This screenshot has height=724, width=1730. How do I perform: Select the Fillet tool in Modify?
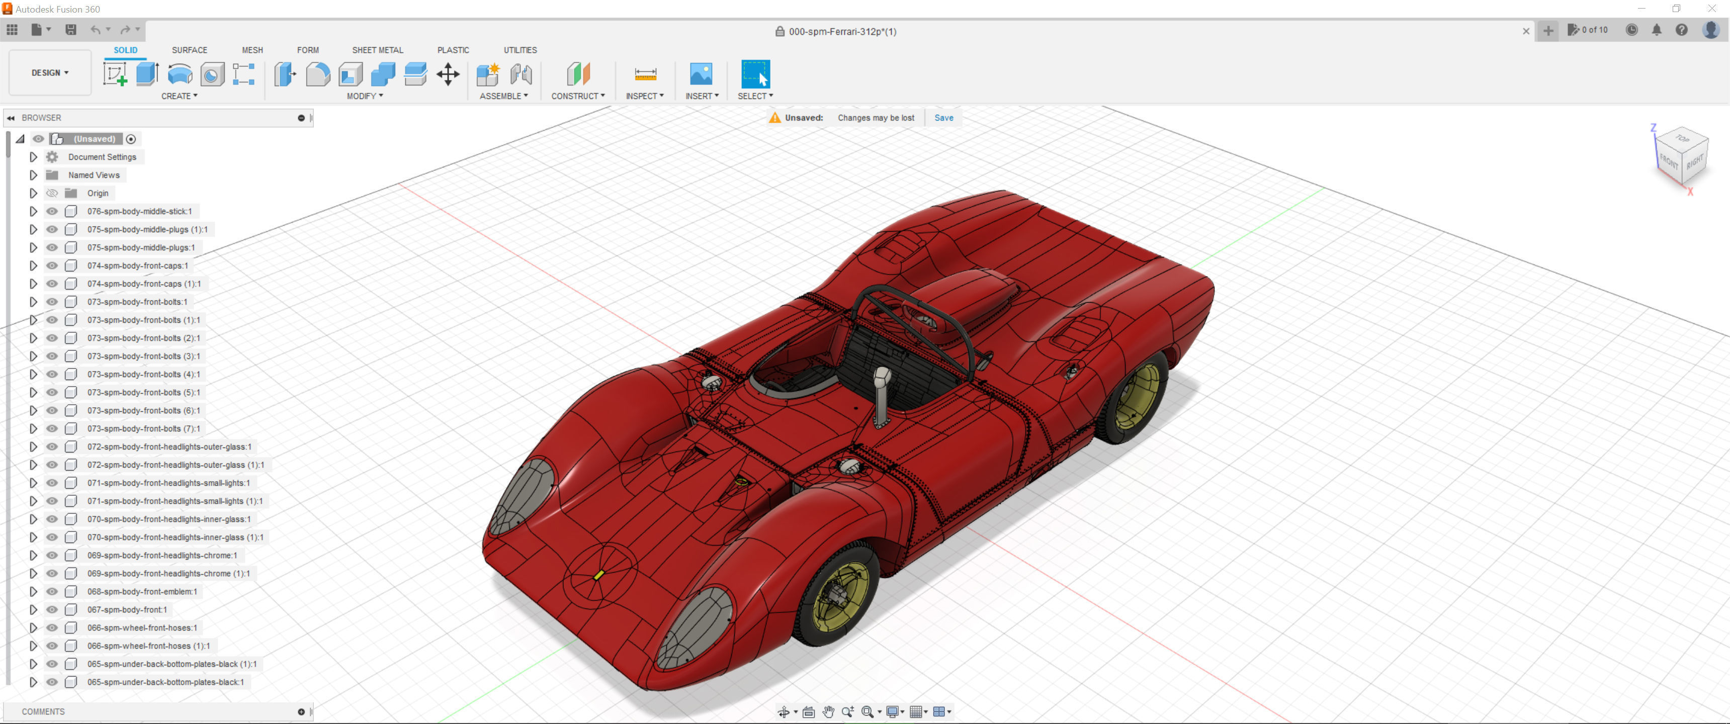coord(318,74)
